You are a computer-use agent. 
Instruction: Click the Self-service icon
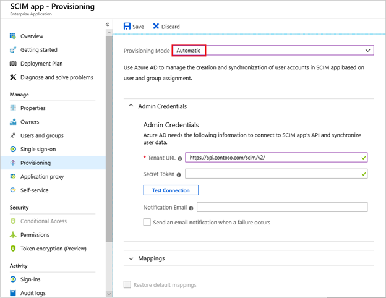(x=13, y=190)
